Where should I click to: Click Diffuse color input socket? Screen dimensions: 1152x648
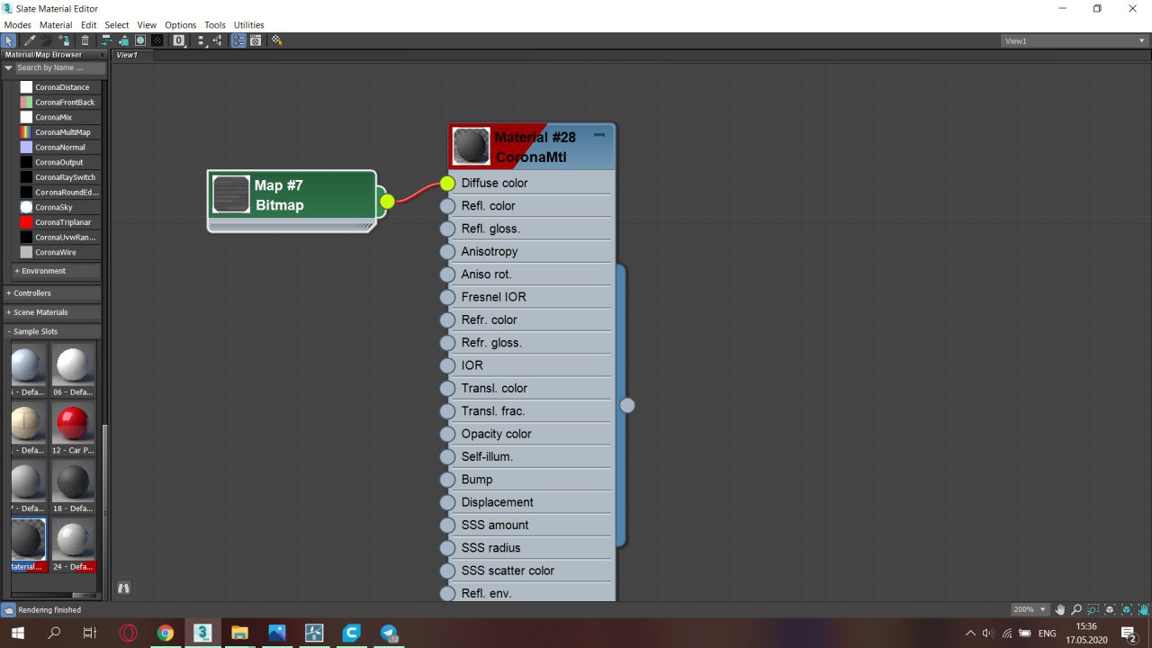click(447, 184)
